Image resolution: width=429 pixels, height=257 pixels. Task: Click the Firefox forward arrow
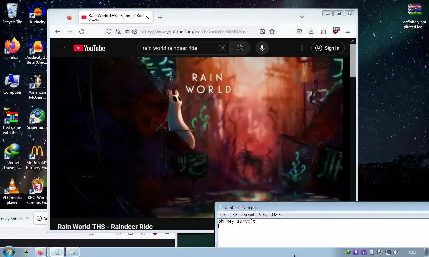(x=70, y=31)
